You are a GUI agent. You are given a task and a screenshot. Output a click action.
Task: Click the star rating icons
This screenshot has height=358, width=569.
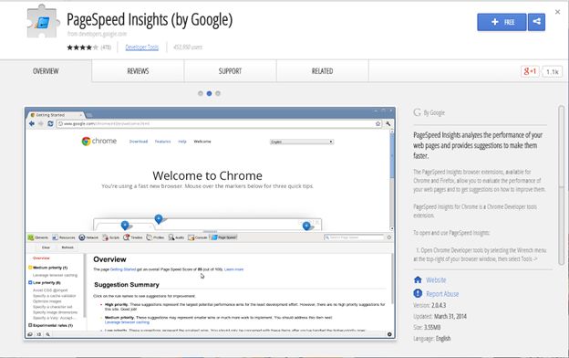pyautogui.click(x=82, y=47)
